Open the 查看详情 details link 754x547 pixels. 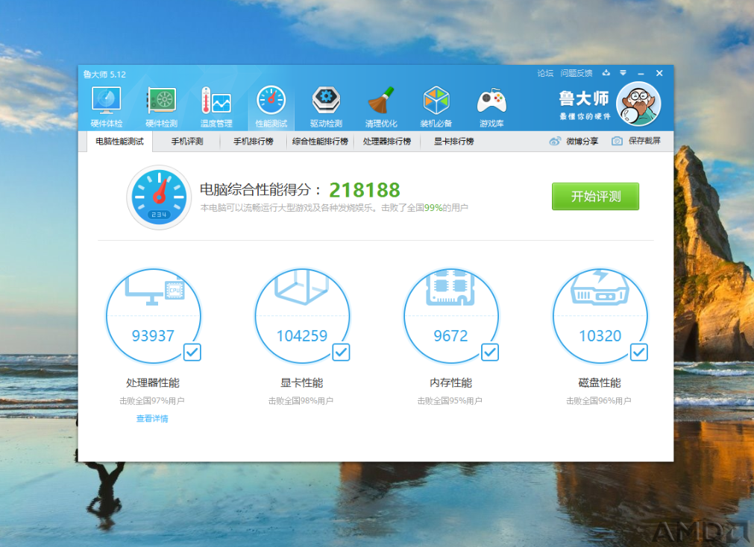[x=152, y=419]
